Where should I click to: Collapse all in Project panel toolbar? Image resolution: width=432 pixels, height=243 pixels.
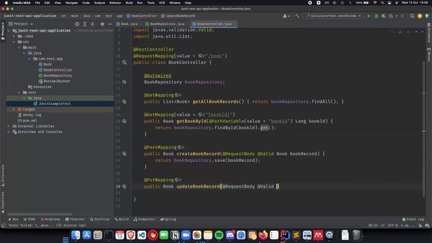coord(92,24)
